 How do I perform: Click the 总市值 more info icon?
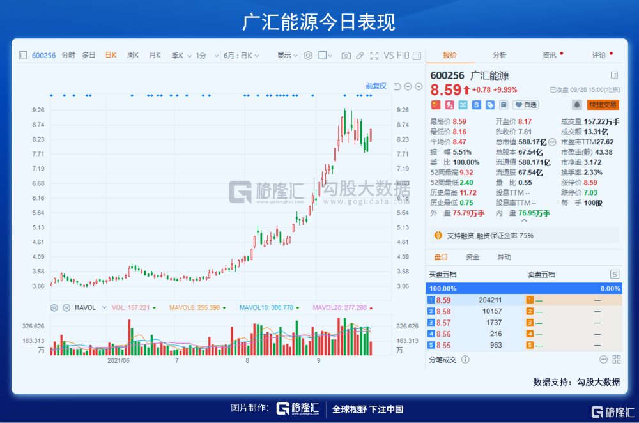pos(552,142)
